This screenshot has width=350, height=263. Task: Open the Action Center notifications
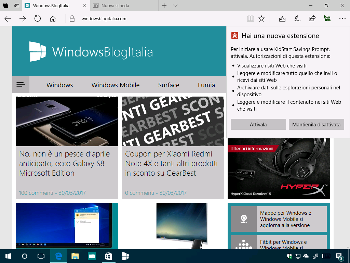pos(339,256)
